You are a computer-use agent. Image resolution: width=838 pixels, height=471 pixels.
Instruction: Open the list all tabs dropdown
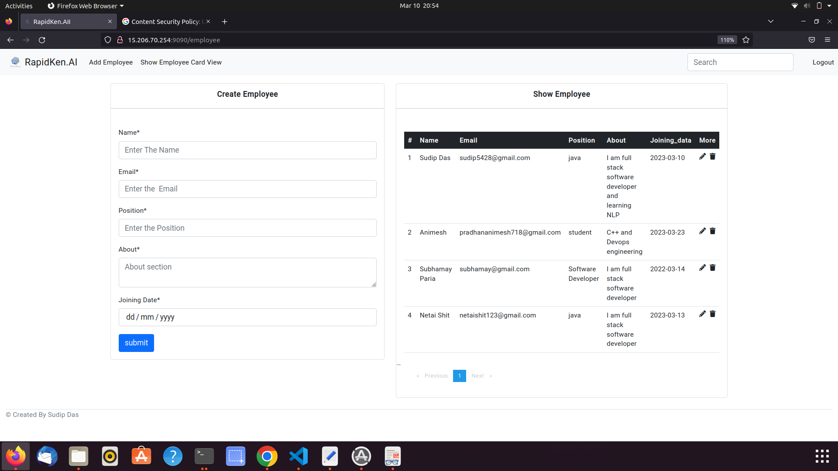[771, 21]
